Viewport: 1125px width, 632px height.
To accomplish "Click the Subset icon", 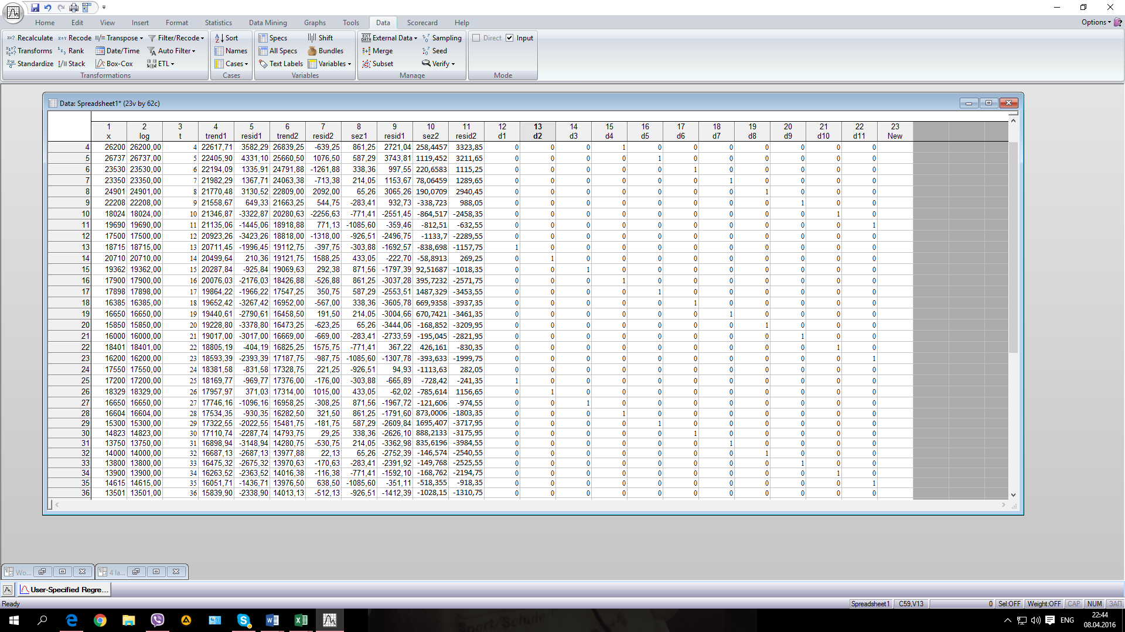I will [x=366, y=64].
